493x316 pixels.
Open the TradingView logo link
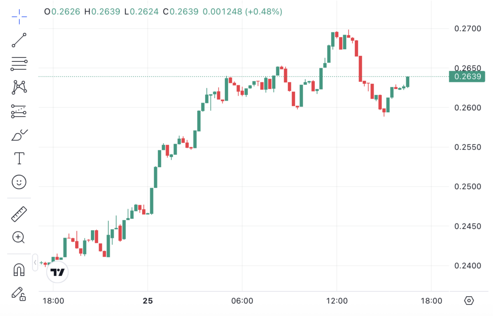click(x=58, y=272)
